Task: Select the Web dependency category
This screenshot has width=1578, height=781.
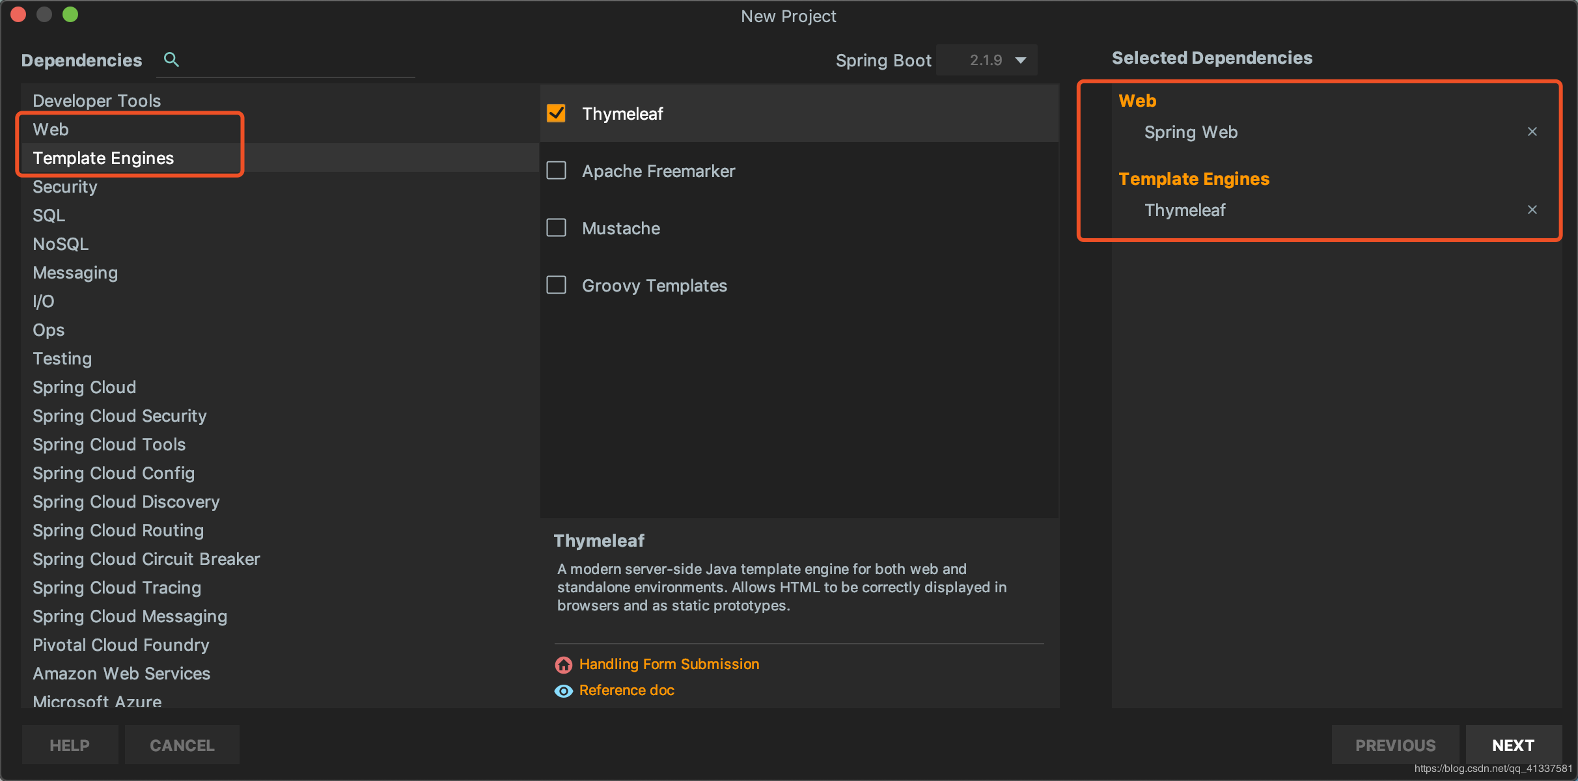Action: pos(51,130)
